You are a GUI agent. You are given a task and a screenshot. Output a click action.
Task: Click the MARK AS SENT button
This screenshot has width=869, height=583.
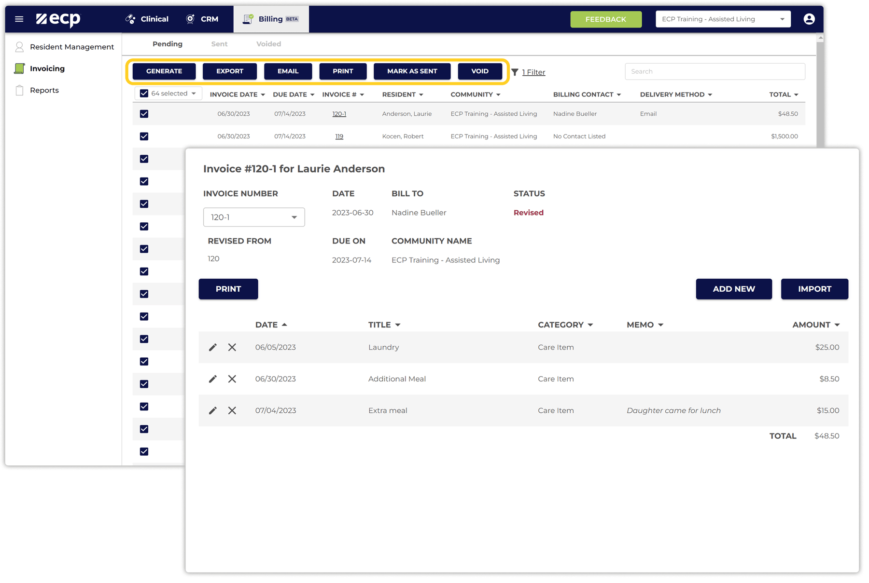click(x=412, y=71)
